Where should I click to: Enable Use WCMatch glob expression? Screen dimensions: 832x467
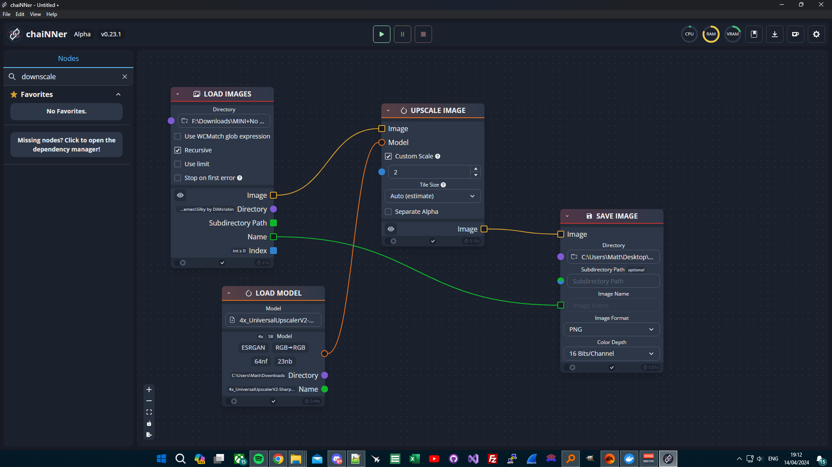point(178,136)
